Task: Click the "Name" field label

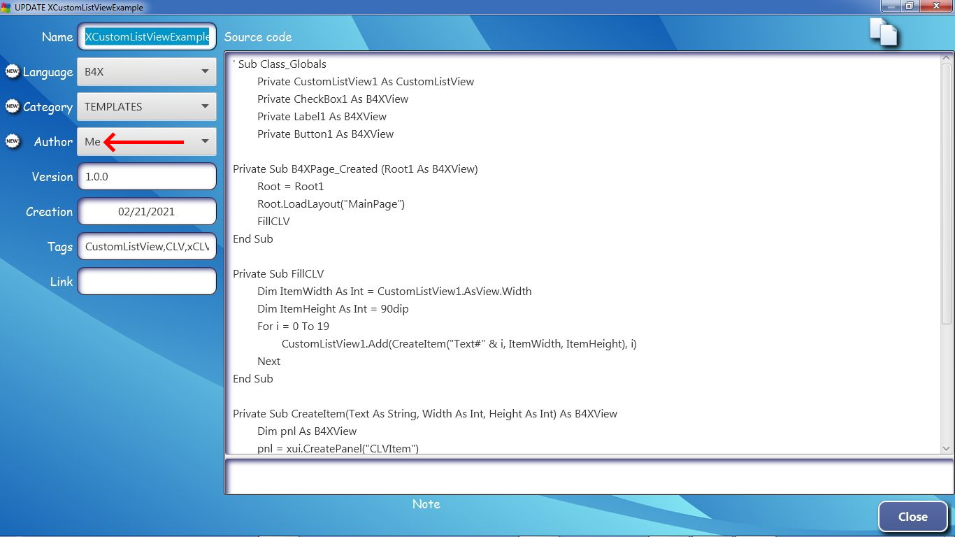Action: click(x=57, y=37)
